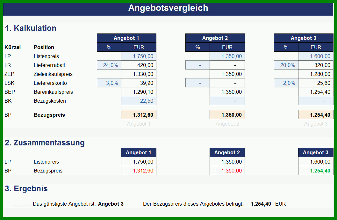Click result 'Angebot 3' in Ergebnis
337x220 pixels.
111,204
